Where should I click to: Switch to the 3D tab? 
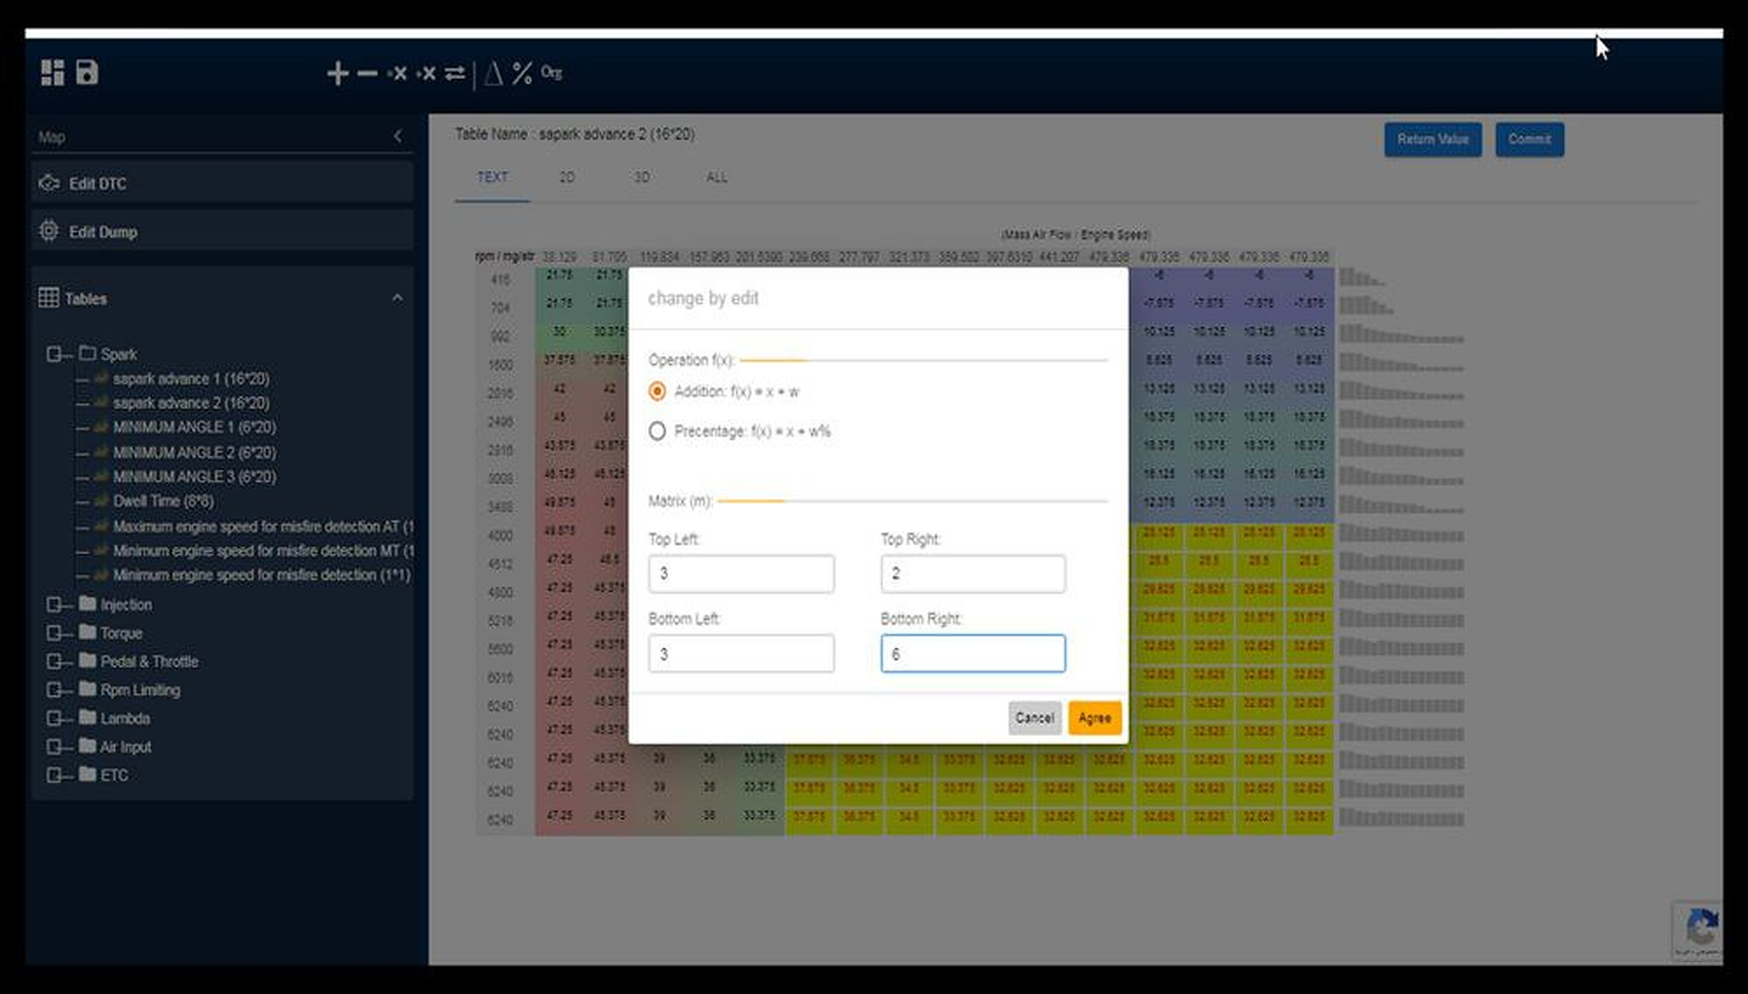click(641, 178)
